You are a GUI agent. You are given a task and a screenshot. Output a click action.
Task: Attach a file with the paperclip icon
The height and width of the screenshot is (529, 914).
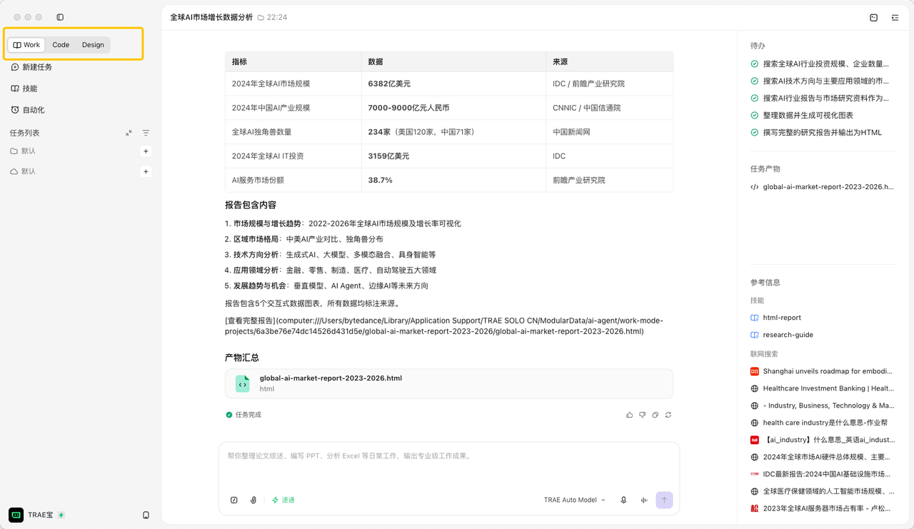tap(253, 500)
